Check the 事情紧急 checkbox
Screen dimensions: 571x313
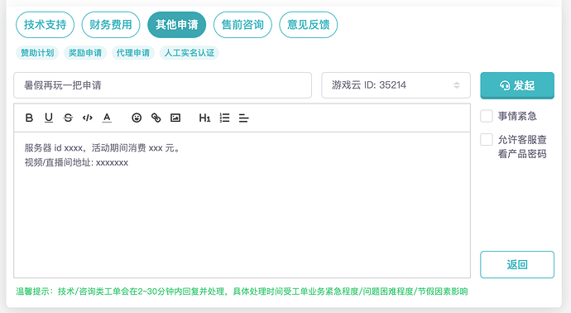click(x=487, y=116)
